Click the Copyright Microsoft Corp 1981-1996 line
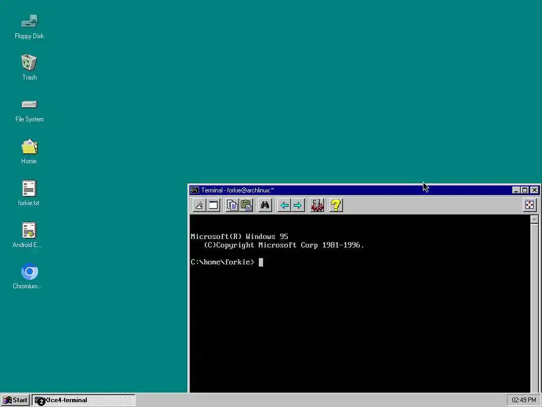542x407 pixels. click(x=284, y=245)
